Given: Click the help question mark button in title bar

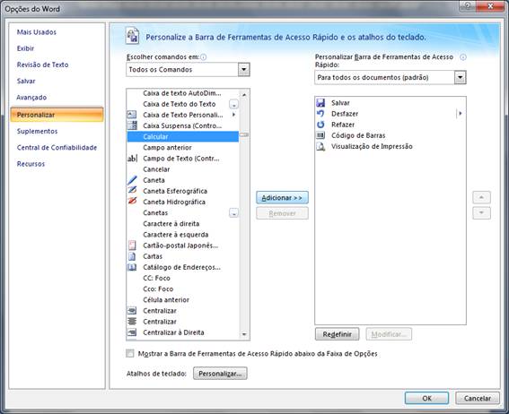Looking at the screenshot, I should click(468, 6).
